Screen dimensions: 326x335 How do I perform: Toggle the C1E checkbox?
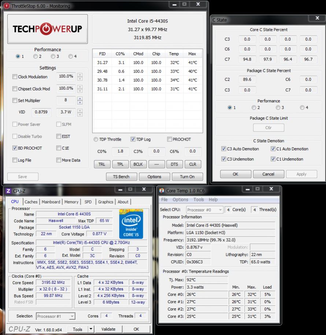(x=59, y=148)
